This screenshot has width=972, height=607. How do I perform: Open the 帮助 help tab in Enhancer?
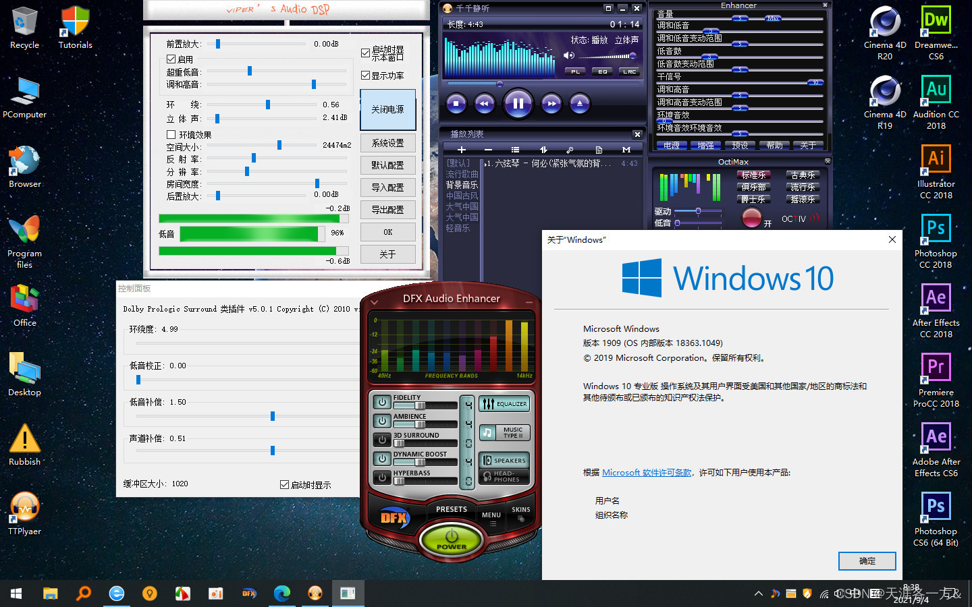pos(775,145)
